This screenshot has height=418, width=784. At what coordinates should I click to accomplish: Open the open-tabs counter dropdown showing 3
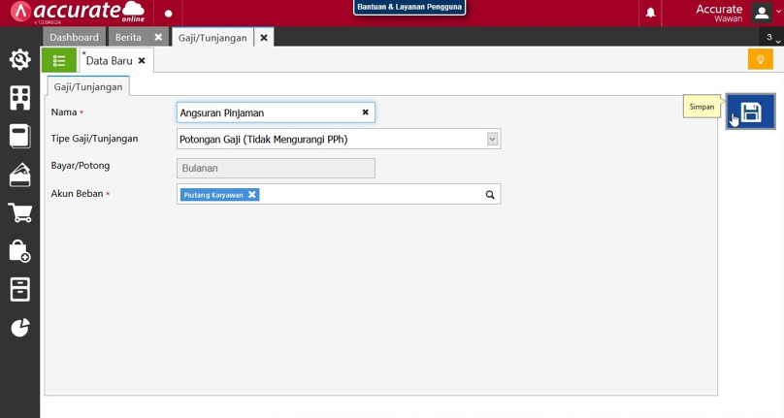coord(771,38)
